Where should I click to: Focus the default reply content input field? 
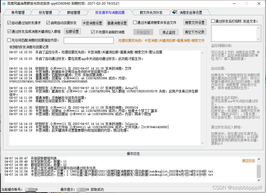(89, 40)
